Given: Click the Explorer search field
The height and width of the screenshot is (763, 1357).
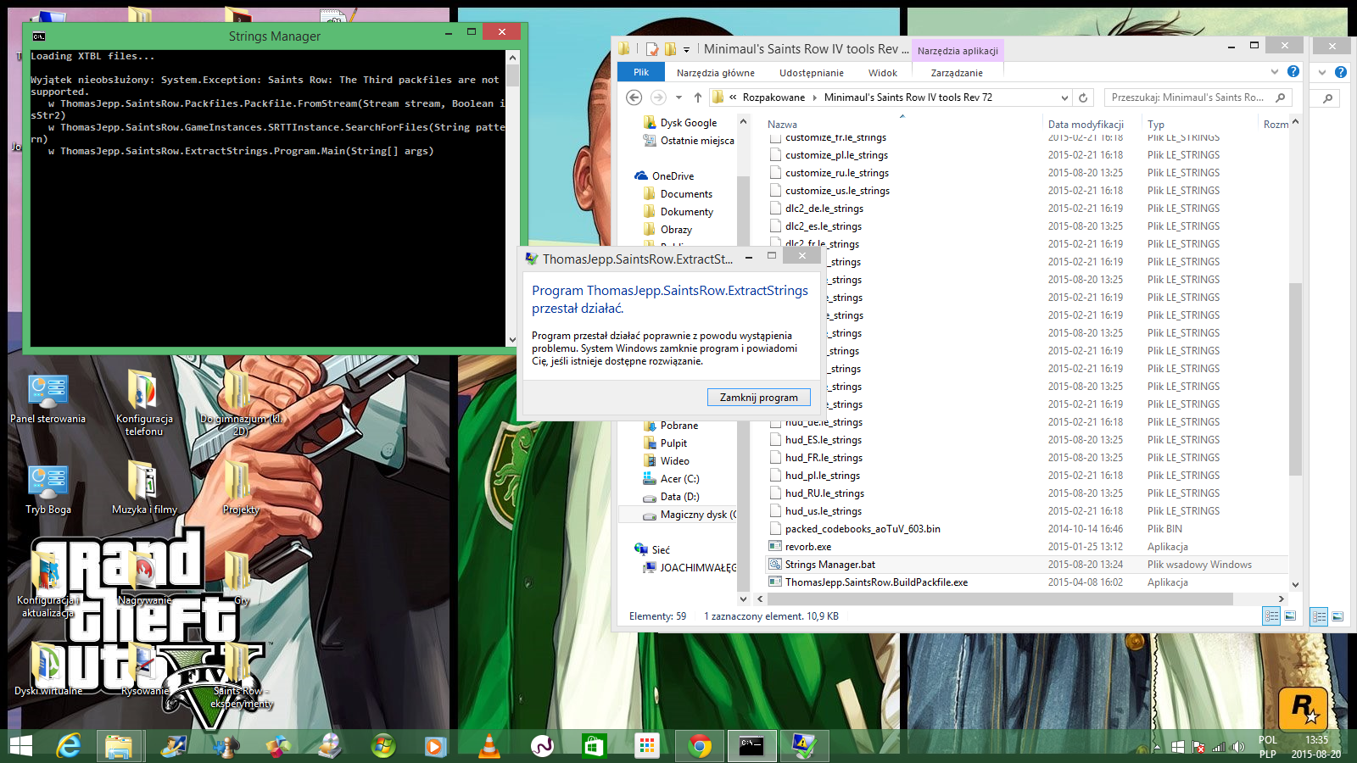Looking at the screenshot, I should pos(1198,97).
